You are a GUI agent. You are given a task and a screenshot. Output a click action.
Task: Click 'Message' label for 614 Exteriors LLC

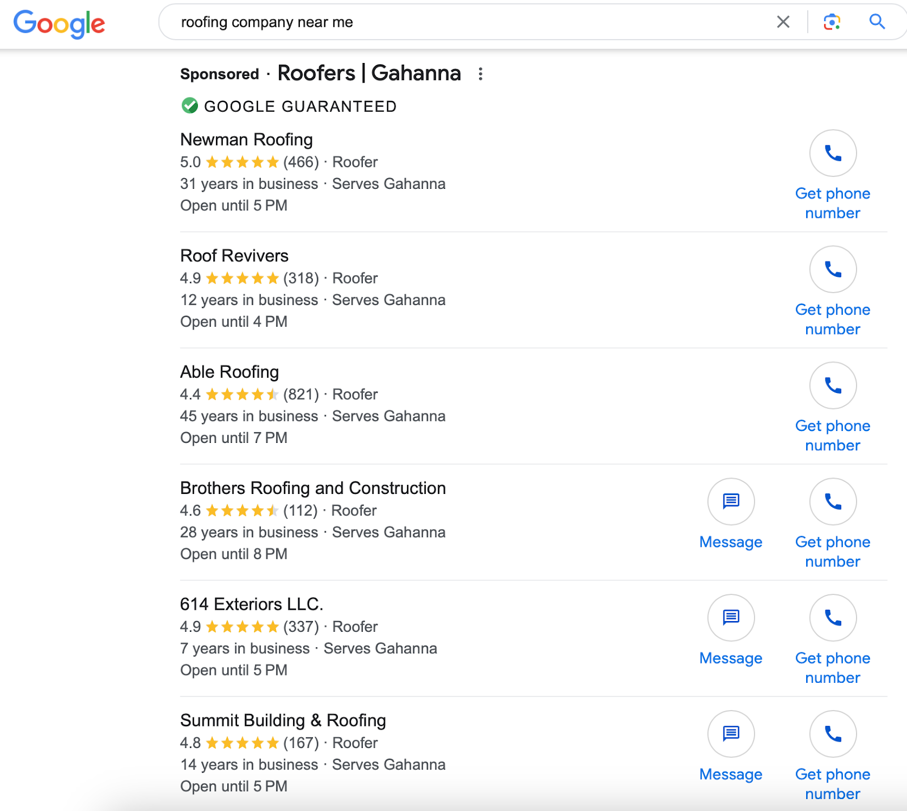[731, 658]
